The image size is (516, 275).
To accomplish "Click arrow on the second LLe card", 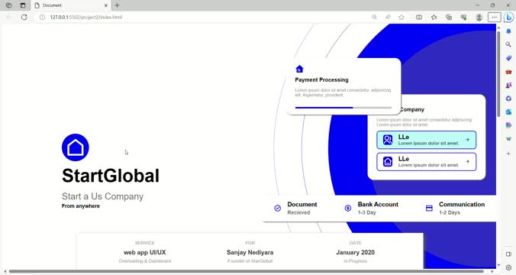I will (x=467, y=161).
